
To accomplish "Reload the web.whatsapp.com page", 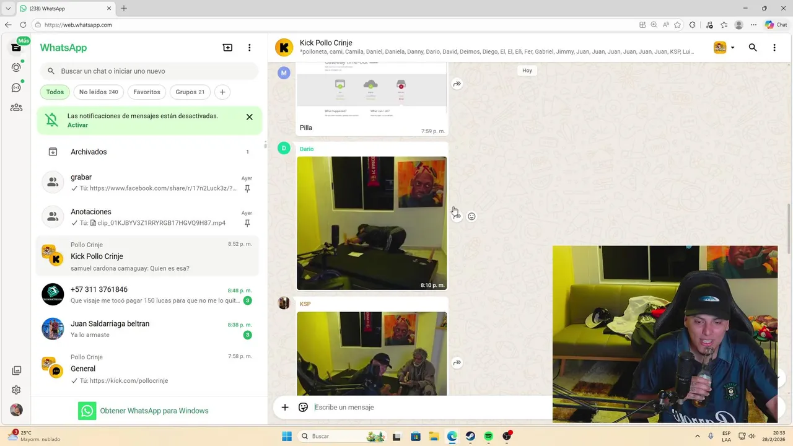I will pyautogui.click(x=23, y=25).
